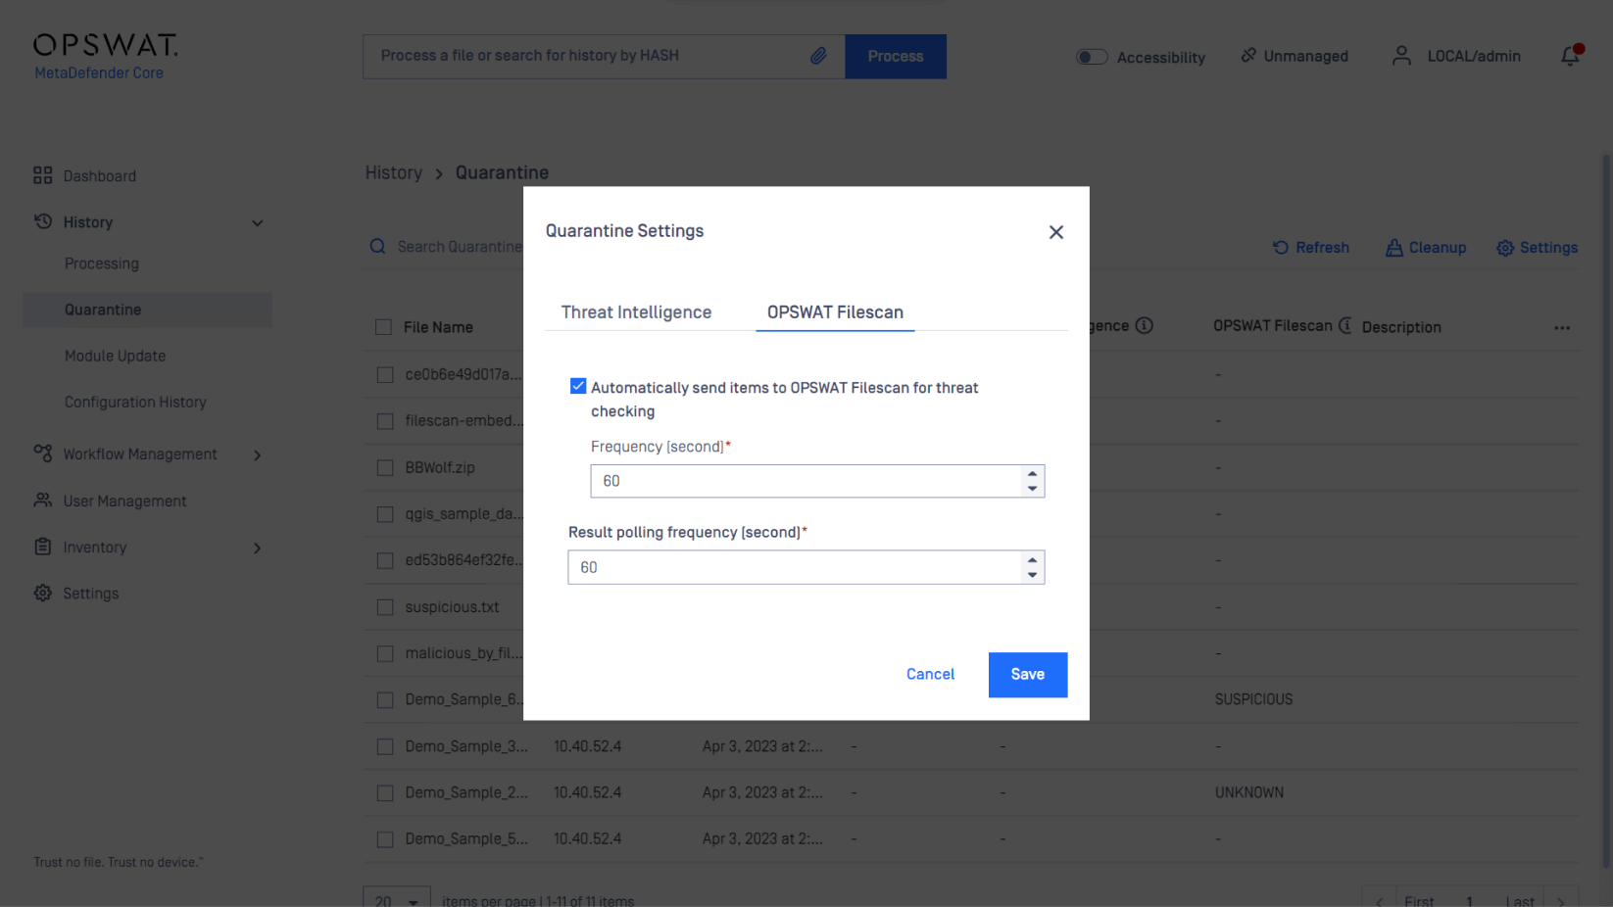Select the ce0b6e49d017a file checkbox
The width and height of the screenshot is (1613, 907).
pos(385,374)
